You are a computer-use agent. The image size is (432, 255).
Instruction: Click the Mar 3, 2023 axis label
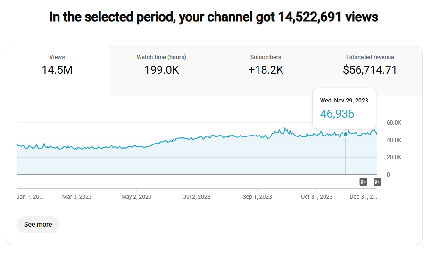[x=77, y=197]
